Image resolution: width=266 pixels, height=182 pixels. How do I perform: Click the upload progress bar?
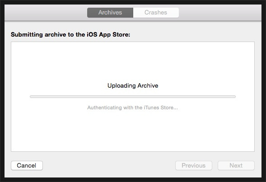133,97
